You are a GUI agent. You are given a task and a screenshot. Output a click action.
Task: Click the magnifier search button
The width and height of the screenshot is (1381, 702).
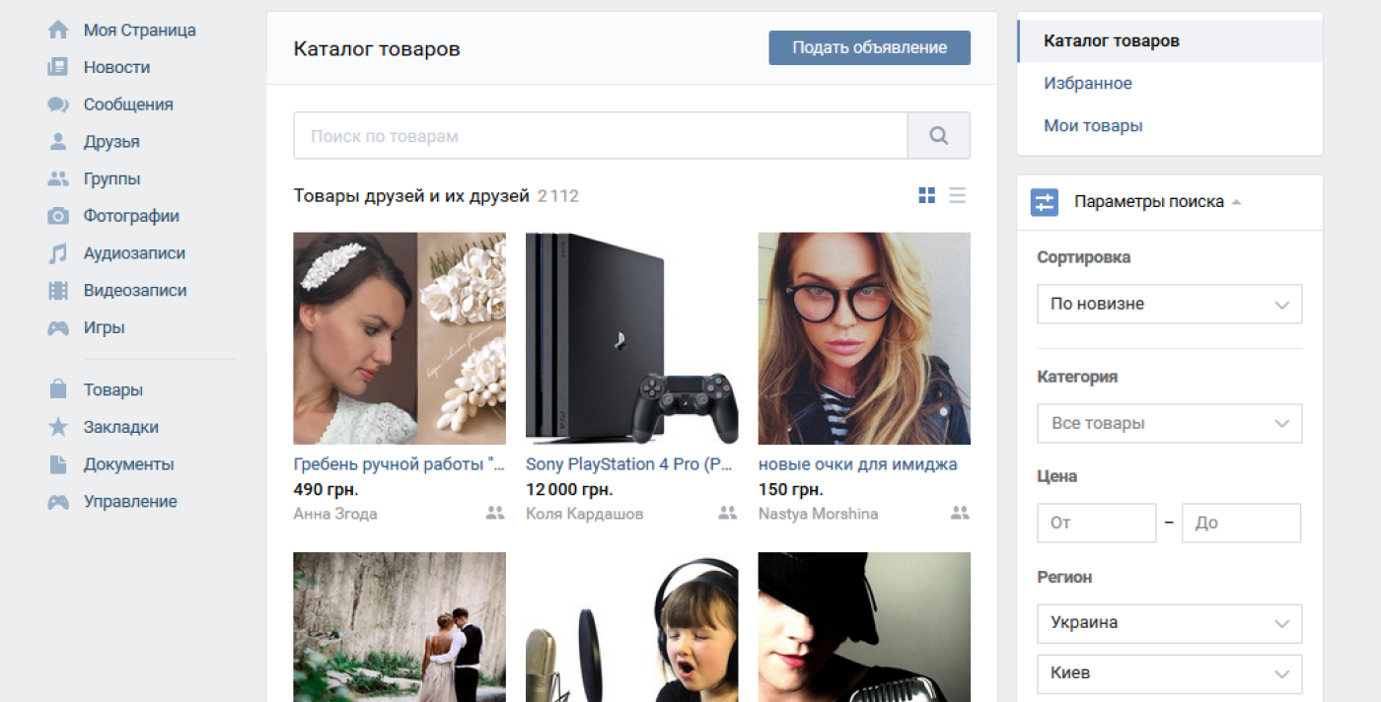[939, 136]
